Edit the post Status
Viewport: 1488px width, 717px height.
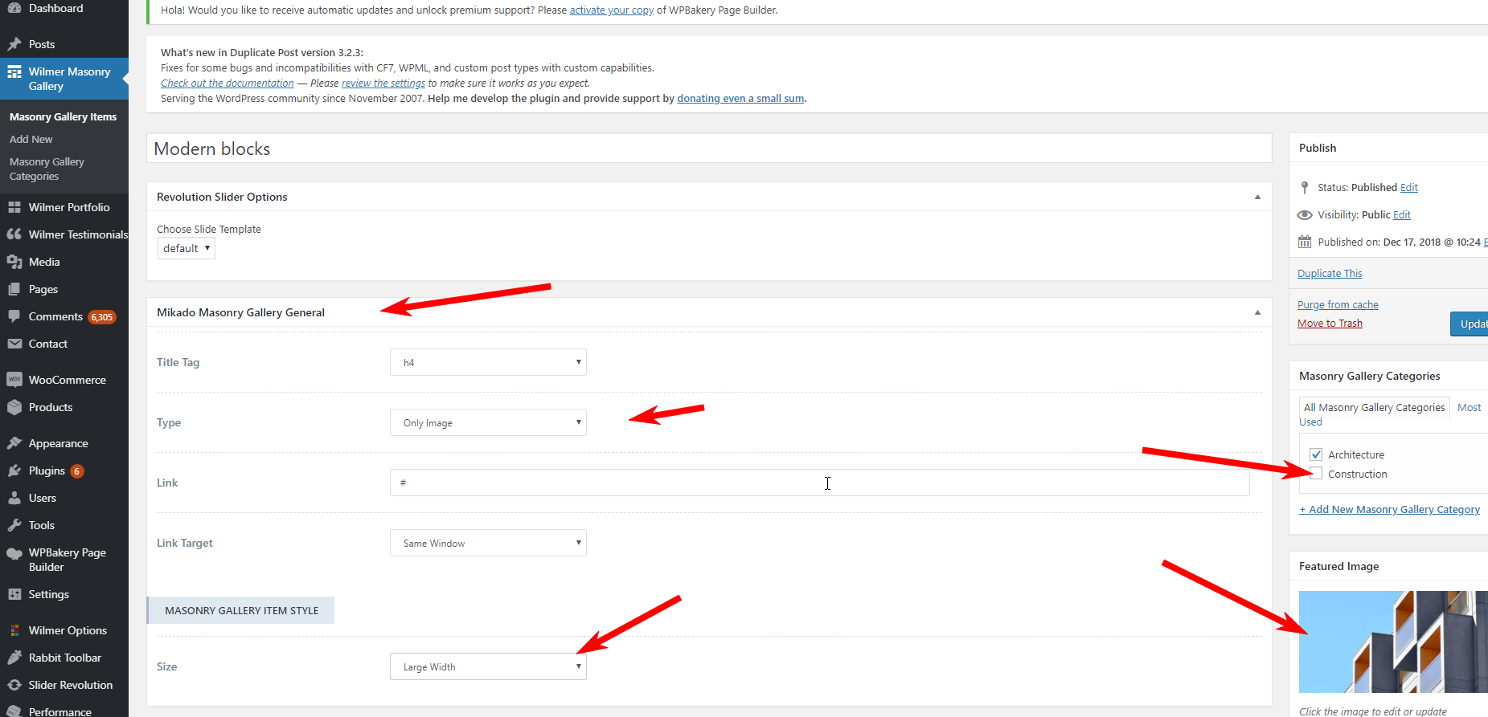(x=1409, y=187)
